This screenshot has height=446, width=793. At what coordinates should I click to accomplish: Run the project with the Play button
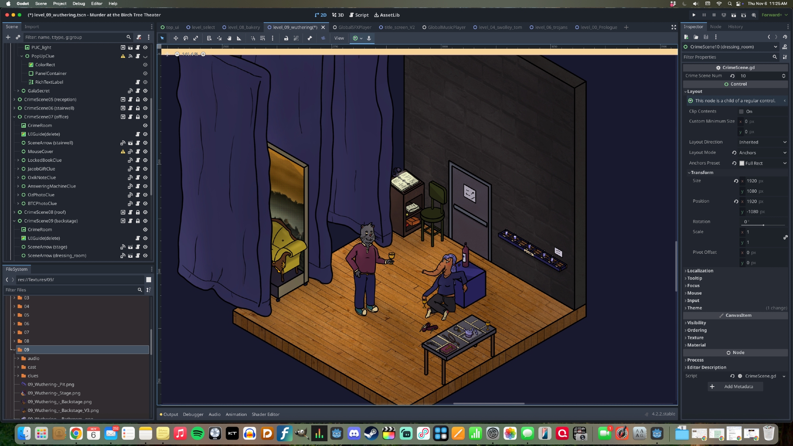[694, 15]
